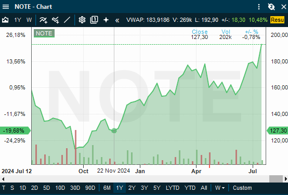
Task: Toggle the crosshair star tool
Action: pyautogui.click(x=106, y=20)
